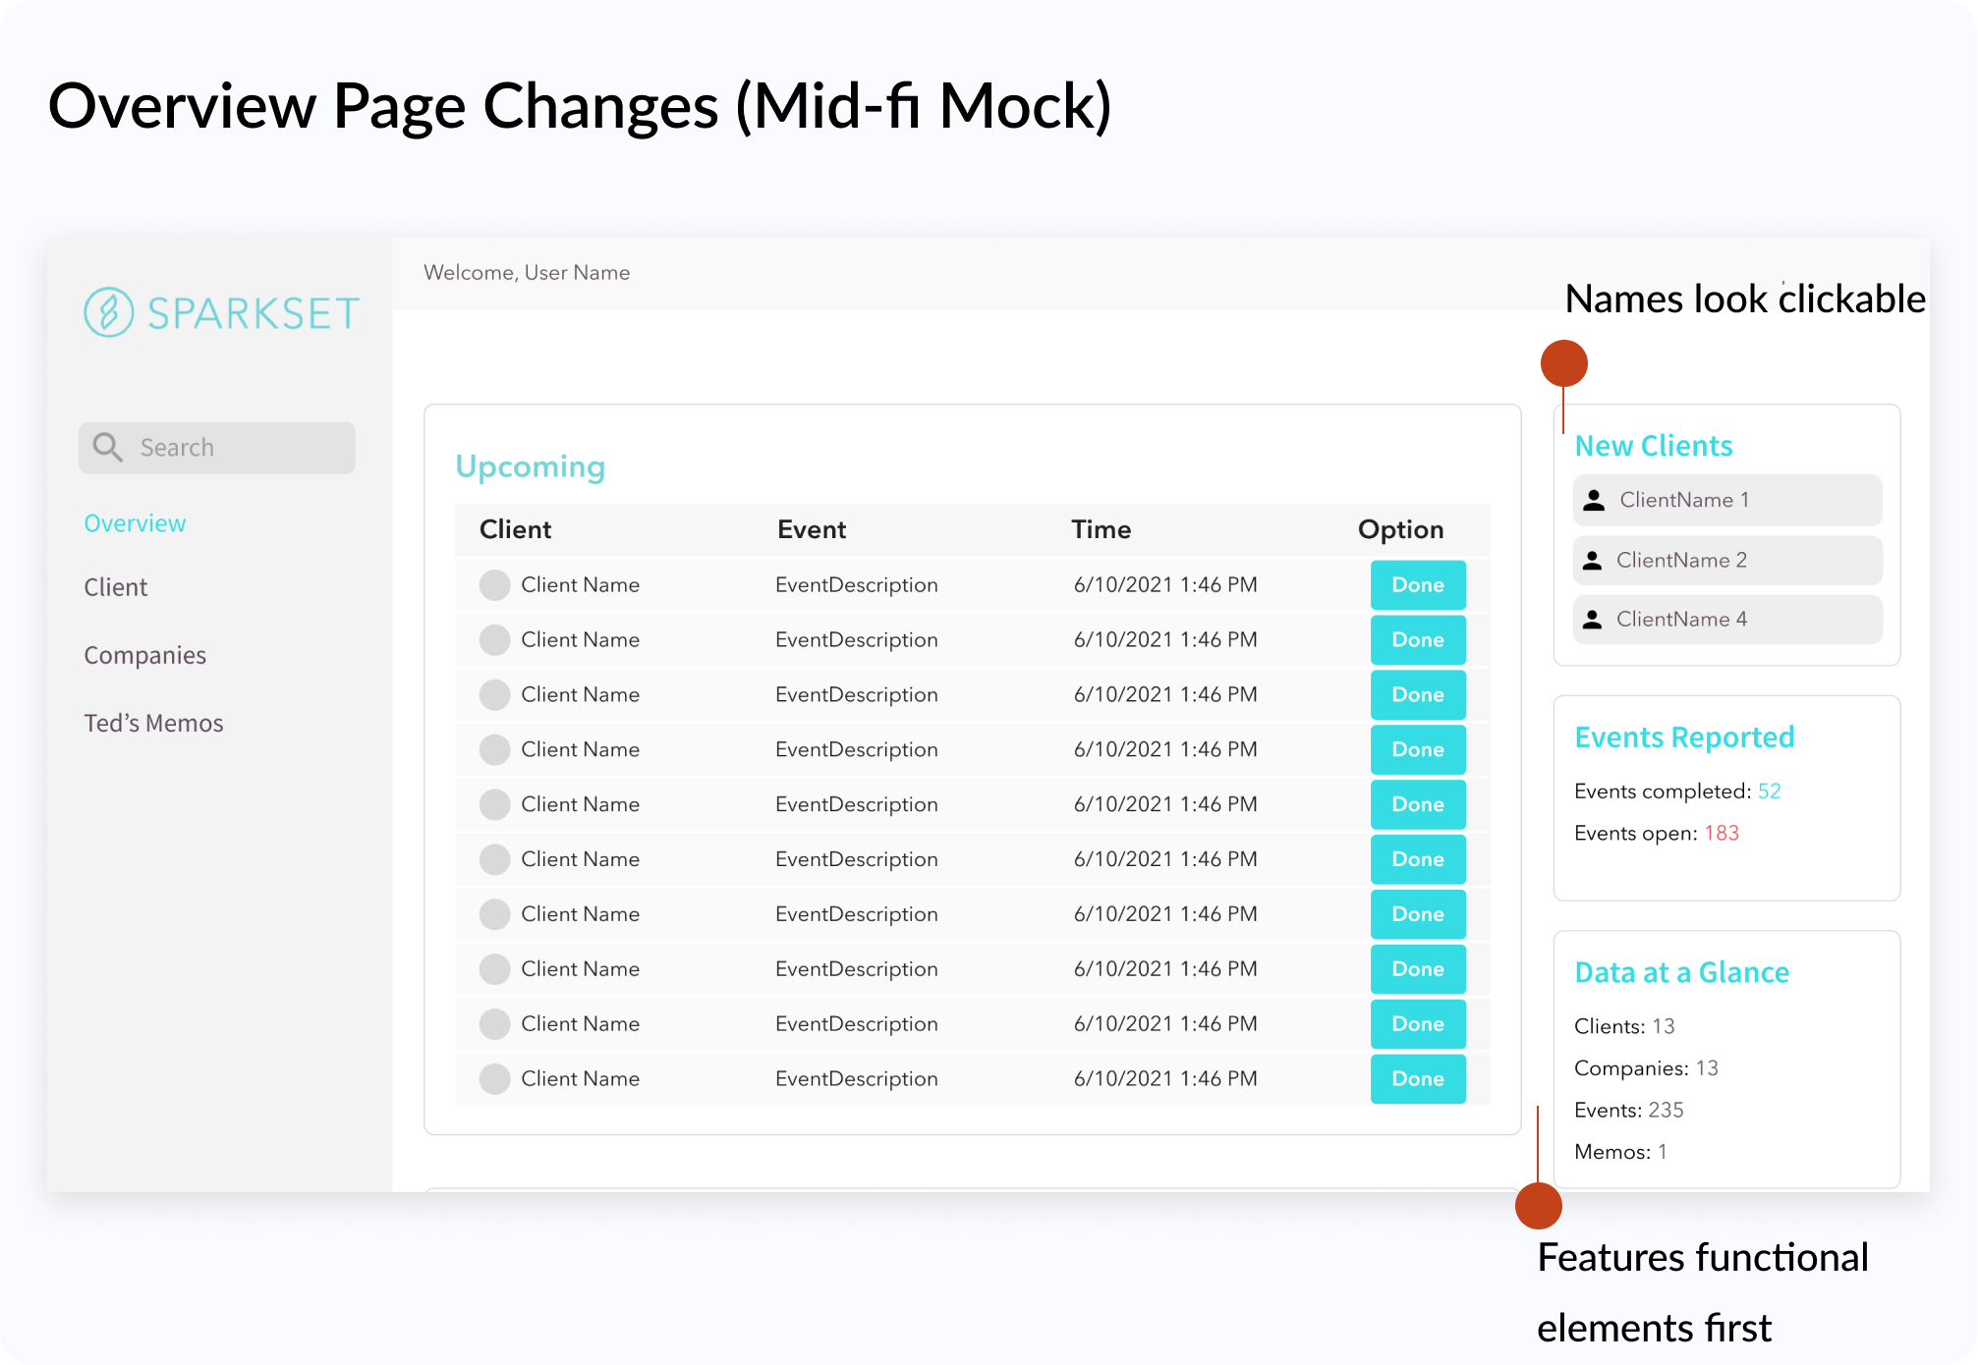The image size is (1978, 1365).
Task: Open the Overview sidebar page
Action: (135, 523)
